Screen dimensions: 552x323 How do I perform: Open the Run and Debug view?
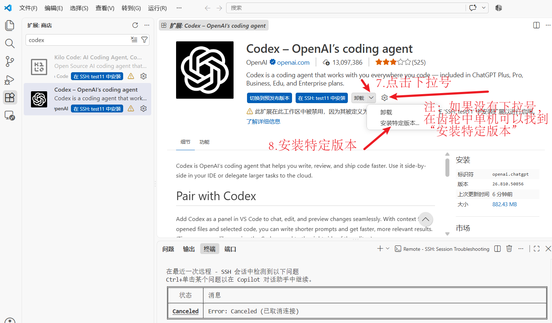10,80
